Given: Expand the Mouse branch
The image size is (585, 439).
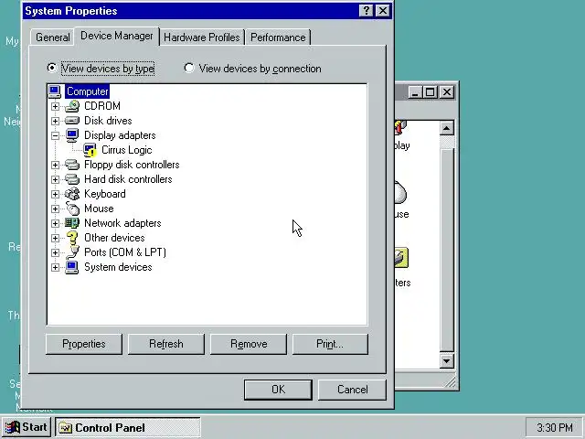Looking at the screenshot, I should pyautogui.click(x=55, y=209).
